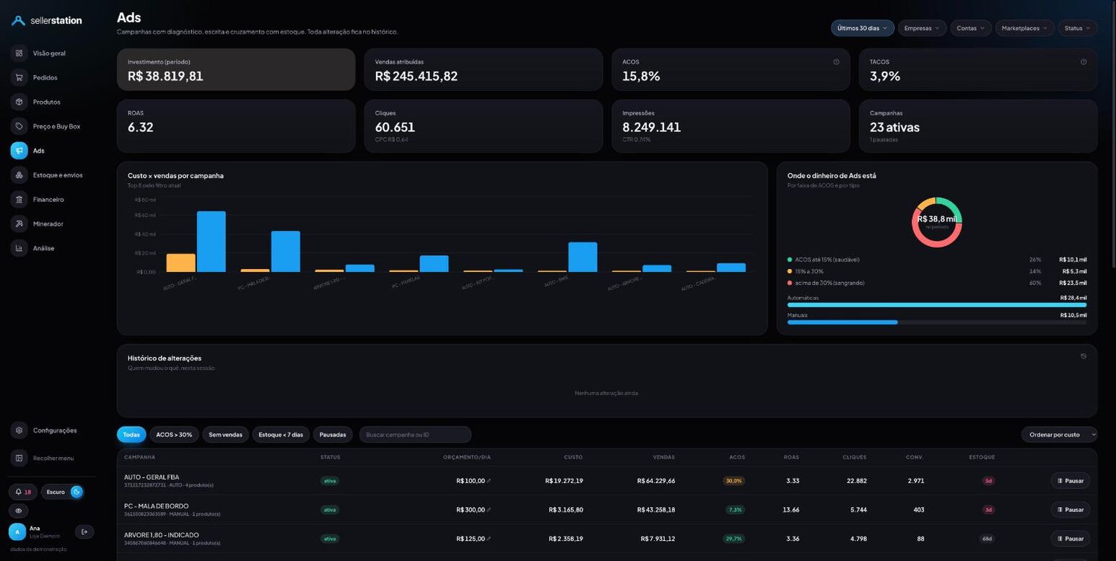Expand the Empresas filter dropdown

pos(922,28)
